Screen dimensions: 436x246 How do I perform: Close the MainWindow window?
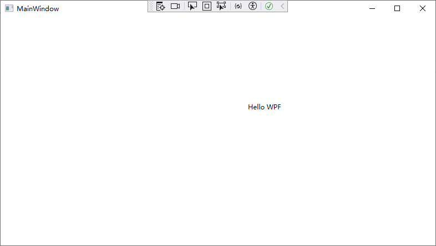click(423, 8)
